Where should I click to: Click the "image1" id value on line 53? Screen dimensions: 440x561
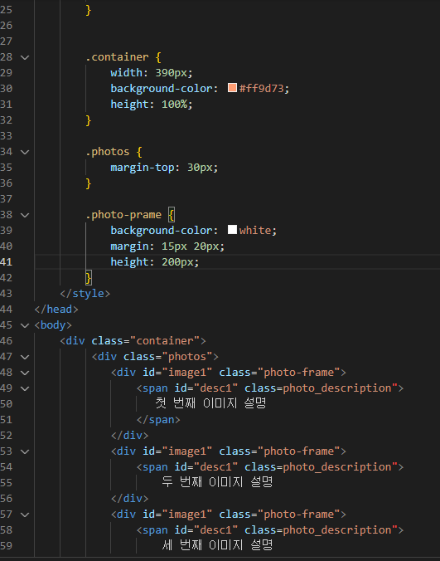tap(187, 451)
